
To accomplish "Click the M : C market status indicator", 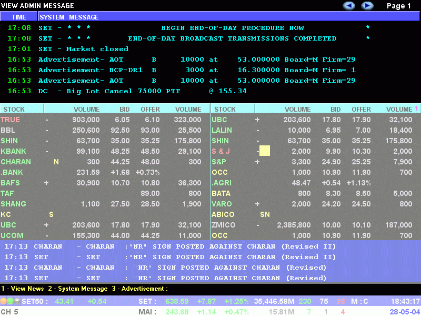I will (x=359, y=301).
